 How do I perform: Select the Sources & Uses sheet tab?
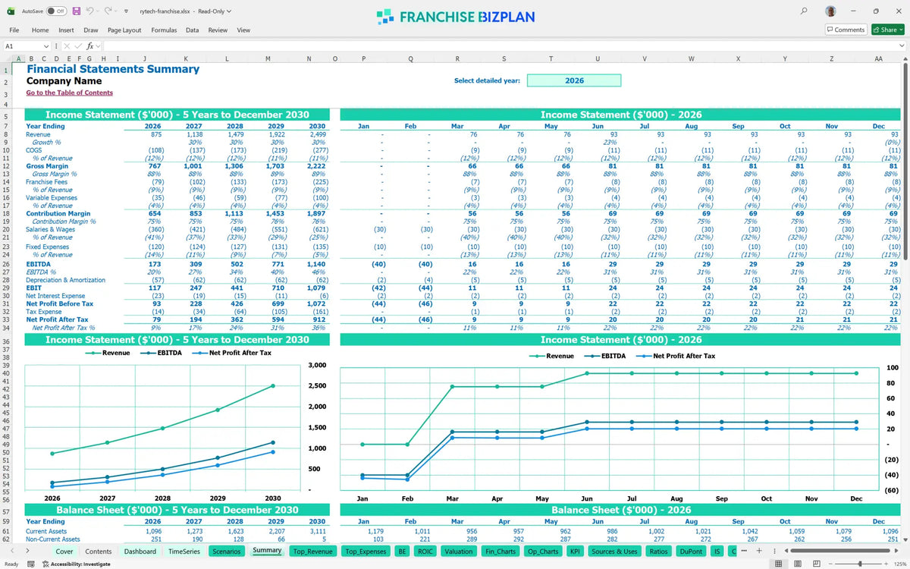tap(614, 552)
